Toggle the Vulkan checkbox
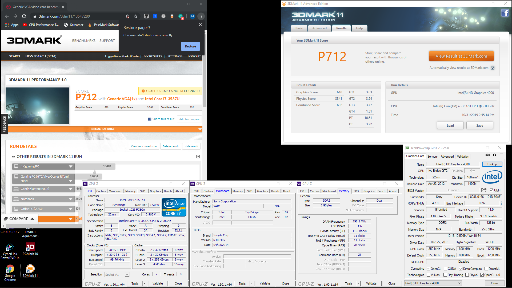The image size is (512, 288). pos(428,275)
